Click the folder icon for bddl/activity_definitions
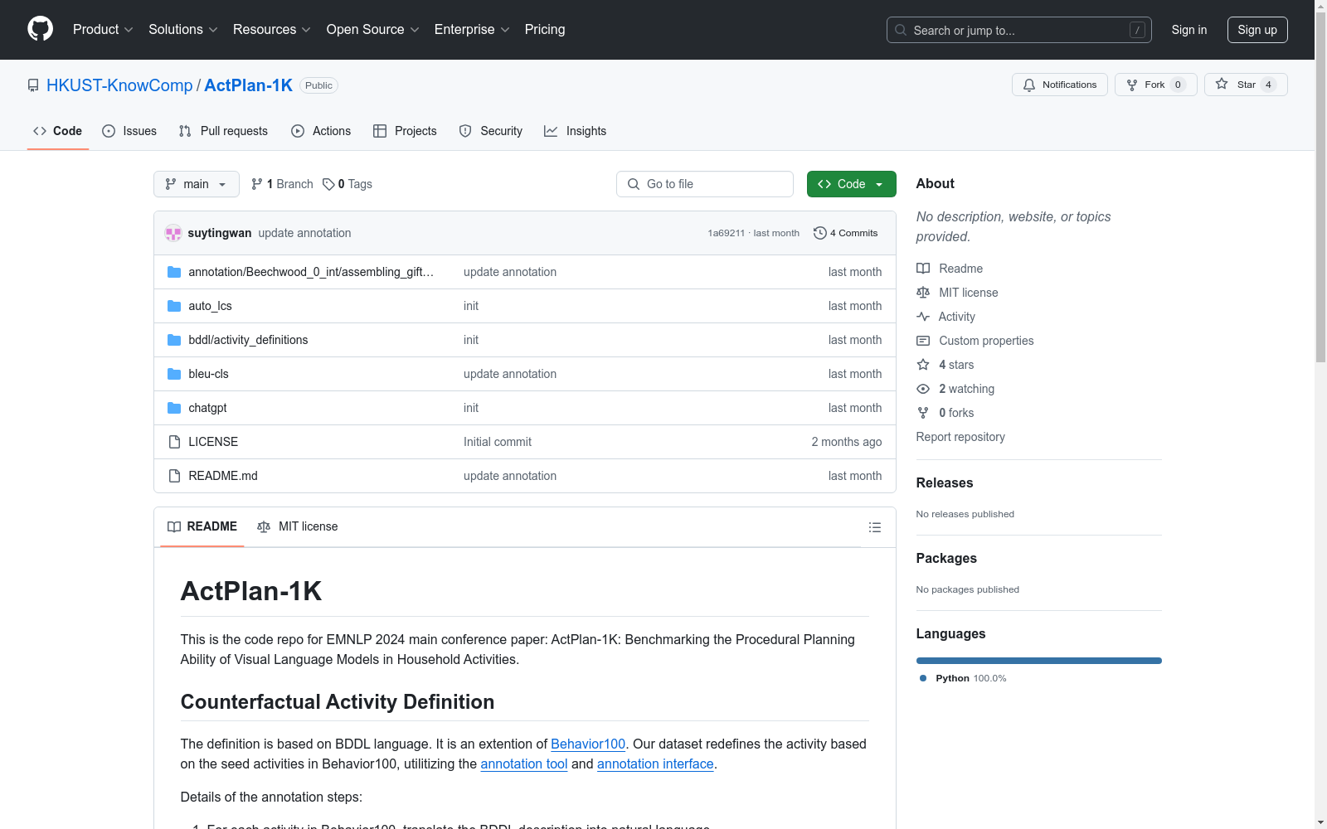 [x=174, y=340]
